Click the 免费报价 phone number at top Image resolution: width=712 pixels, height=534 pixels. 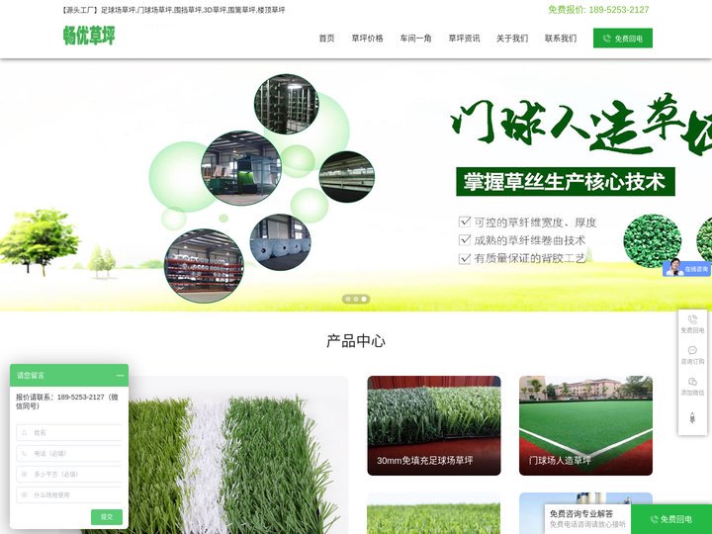[x=598, y=10]
